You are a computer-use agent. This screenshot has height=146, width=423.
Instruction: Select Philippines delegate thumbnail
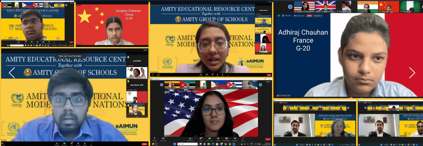[x=218, y=85]
